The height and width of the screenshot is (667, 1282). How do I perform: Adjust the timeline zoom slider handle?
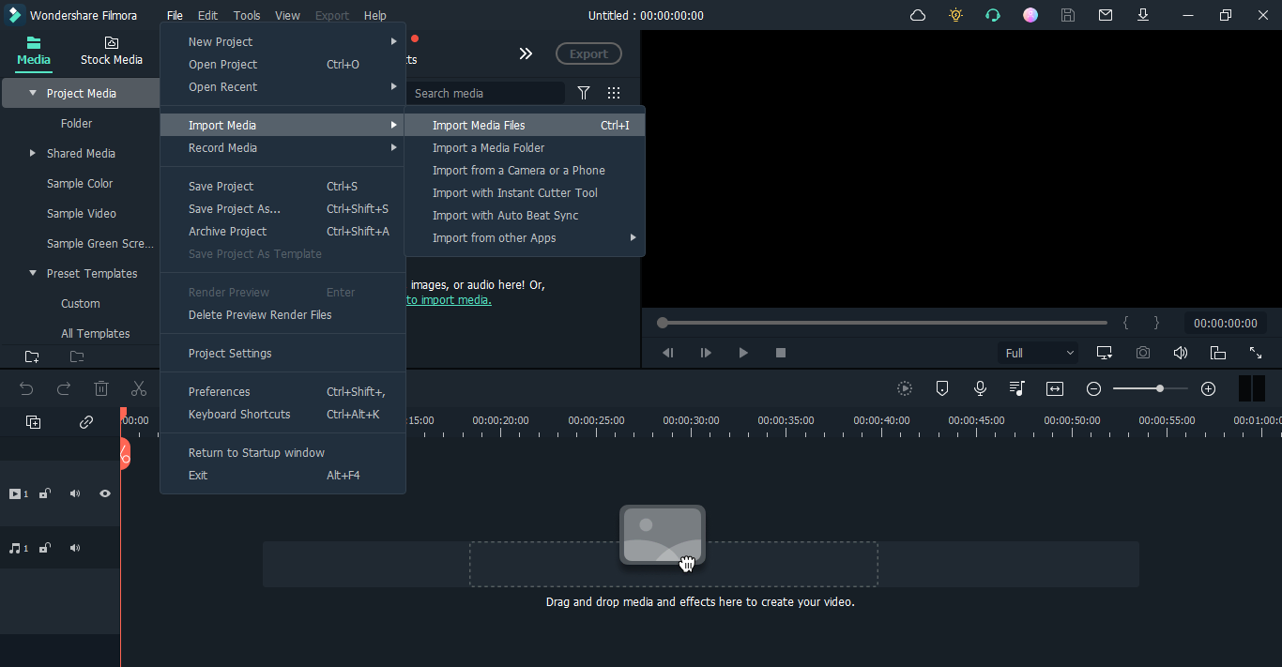[x=1160, y=388]
